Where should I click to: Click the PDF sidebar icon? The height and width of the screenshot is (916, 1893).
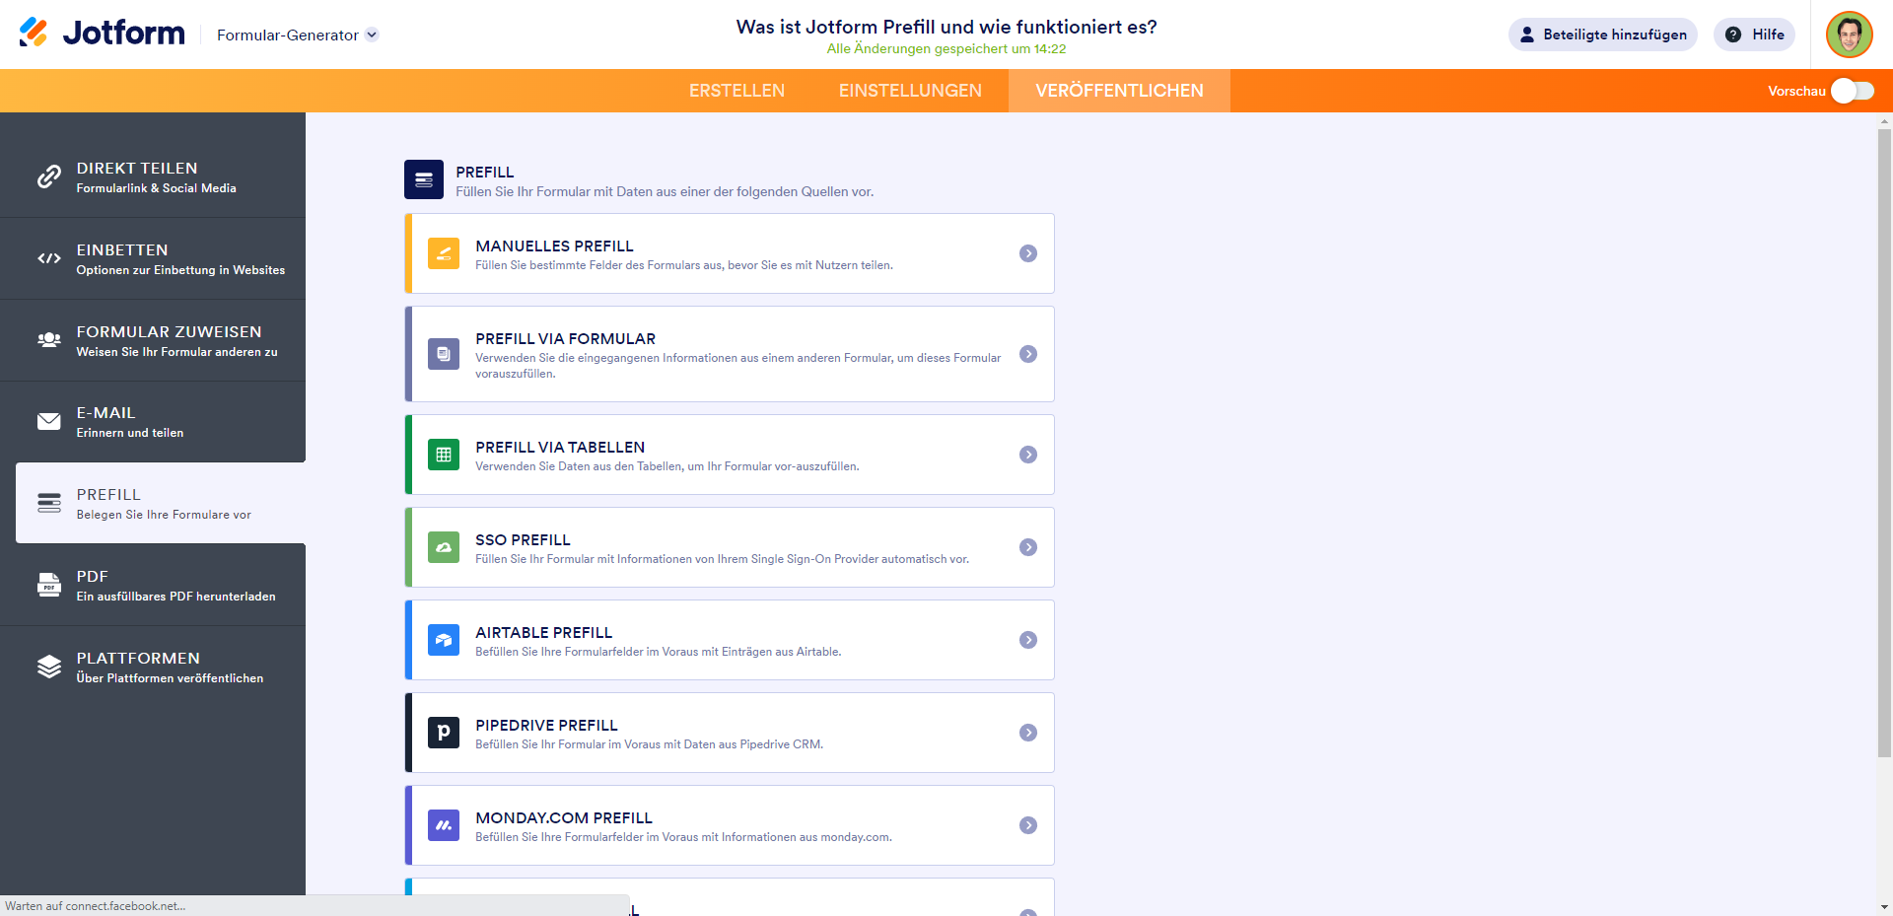(x=48, y=585)
